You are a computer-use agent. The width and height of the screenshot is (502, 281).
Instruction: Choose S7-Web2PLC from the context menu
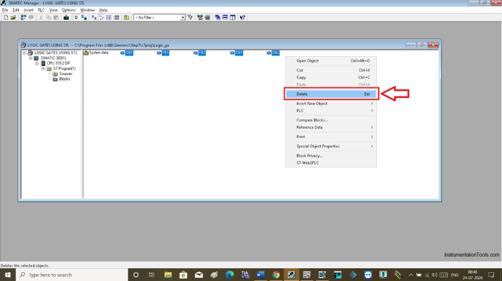[x=331, y=163]
